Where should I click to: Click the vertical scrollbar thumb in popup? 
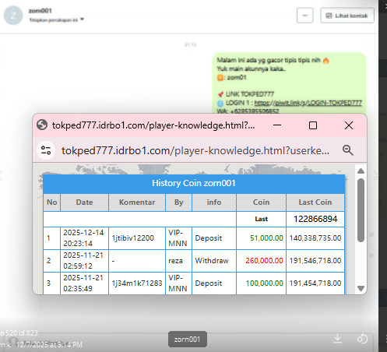[361, 210]
